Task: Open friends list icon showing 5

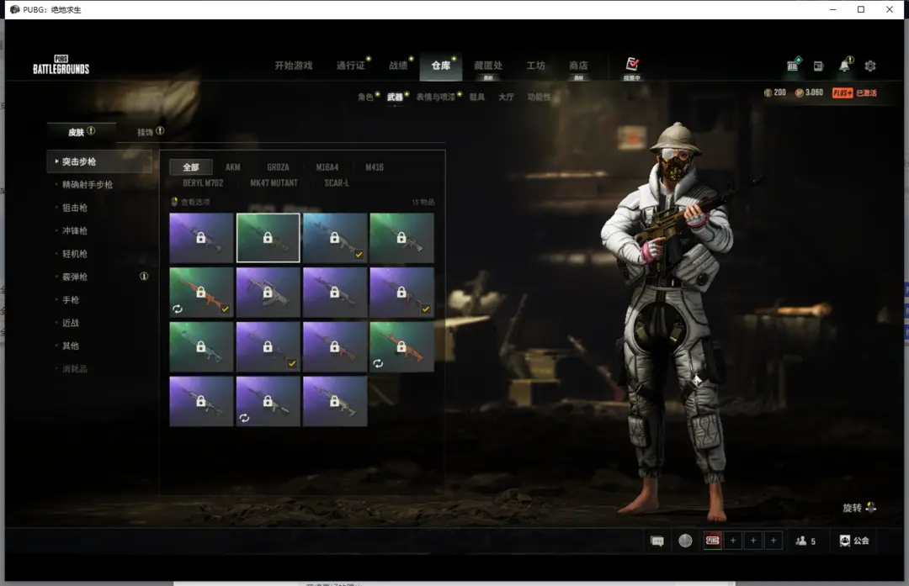Action: (805, 541)
